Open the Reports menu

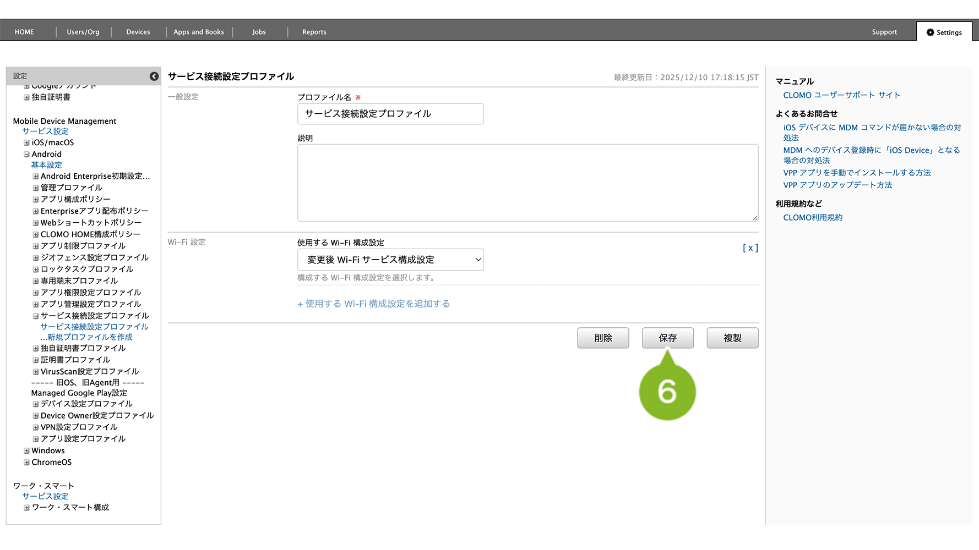click(314, 32)
